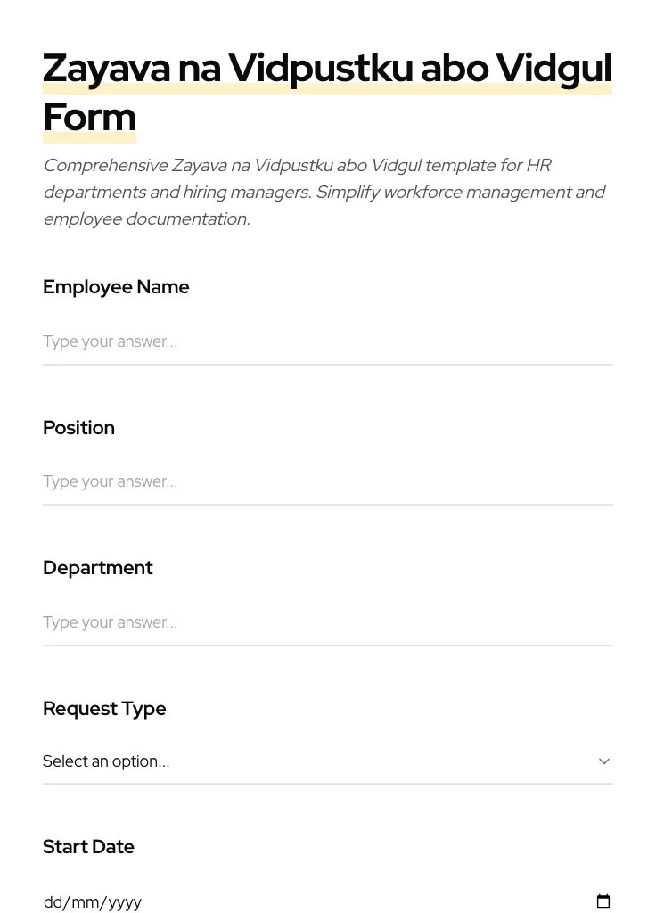Select the month (mm) segment of Start Date
This screenshot has width=656, height=913.
[85, 902]
